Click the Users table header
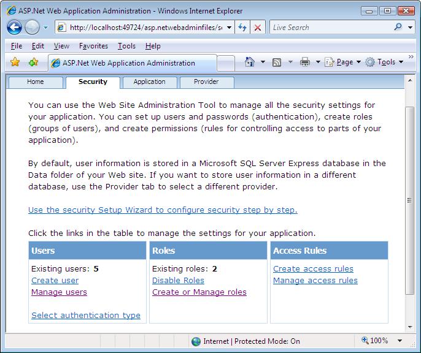 click(x=87, y=251)
